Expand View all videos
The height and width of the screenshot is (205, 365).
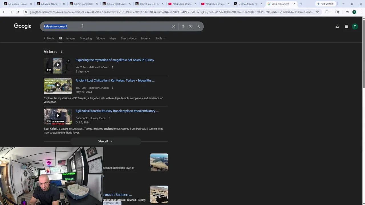106,141
